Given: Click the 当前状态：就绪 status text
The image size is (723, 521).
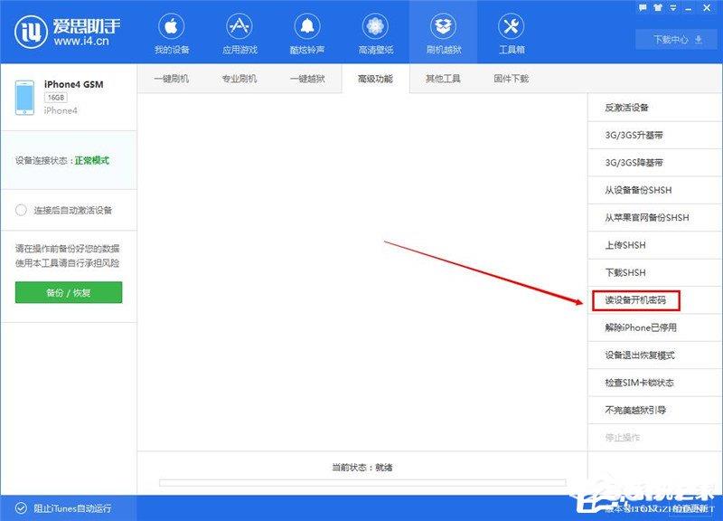Looking at the screenshot, I should tap(362, 468).
